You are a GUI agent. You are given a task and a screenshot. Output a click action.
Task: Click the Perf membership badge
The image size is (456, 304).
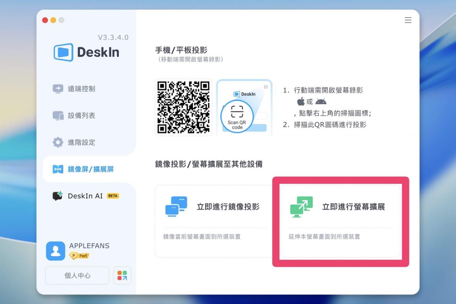point(79,256)
